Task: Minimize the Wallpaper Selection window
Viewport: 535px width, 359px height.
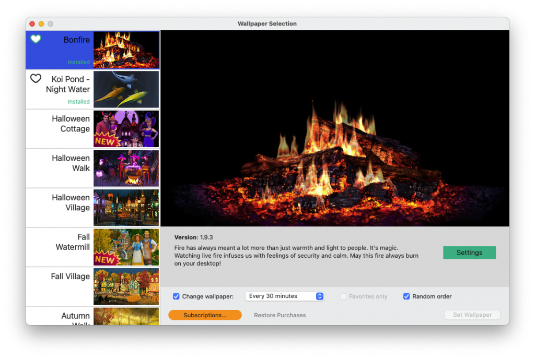Action: coord(41,23)
